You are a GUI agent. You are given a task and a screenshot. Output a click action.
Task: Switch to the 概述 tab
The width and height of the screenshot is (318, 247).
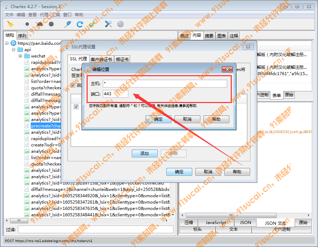(184, 36)
